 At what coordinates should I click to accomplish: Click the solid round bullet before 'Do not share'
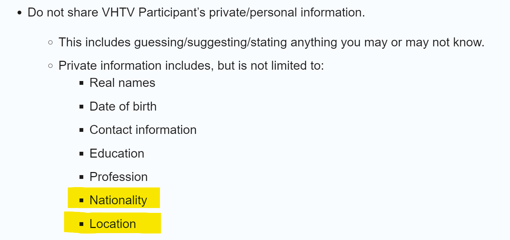click(20, 13)
